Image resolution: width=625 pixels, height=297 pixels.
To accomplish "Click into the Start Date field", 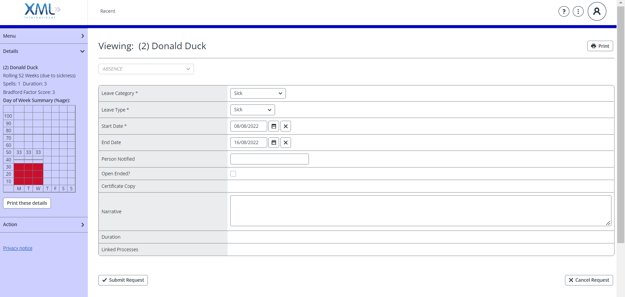I will tap(249, 126).
